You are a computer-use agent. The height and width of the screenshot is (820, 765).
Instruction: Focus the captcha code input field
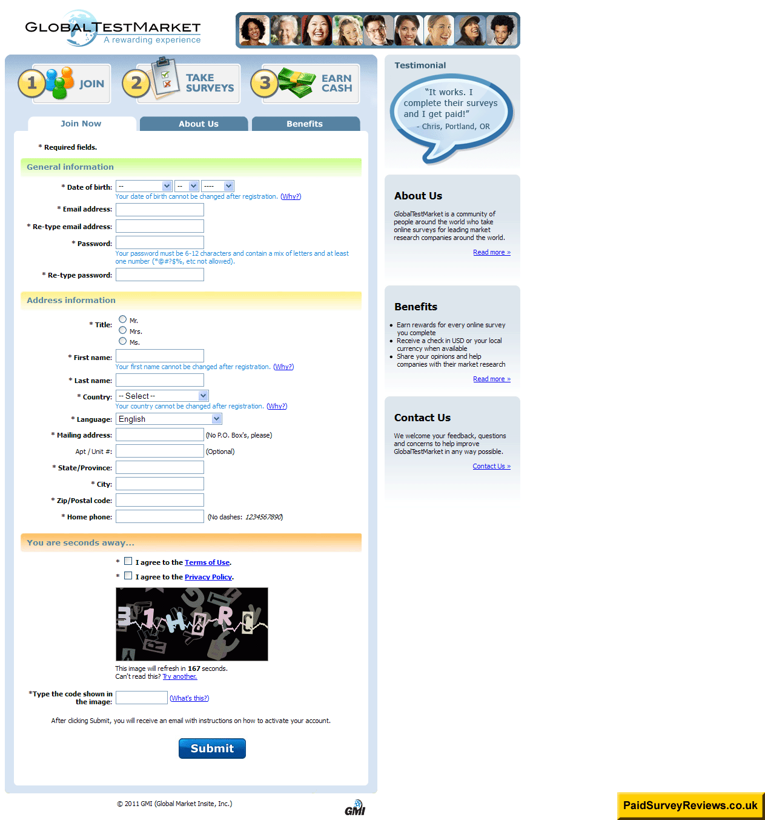point(142,698)
